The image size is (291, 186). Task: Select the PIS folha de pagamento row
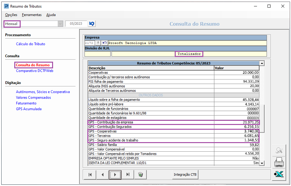coord(173,82)
